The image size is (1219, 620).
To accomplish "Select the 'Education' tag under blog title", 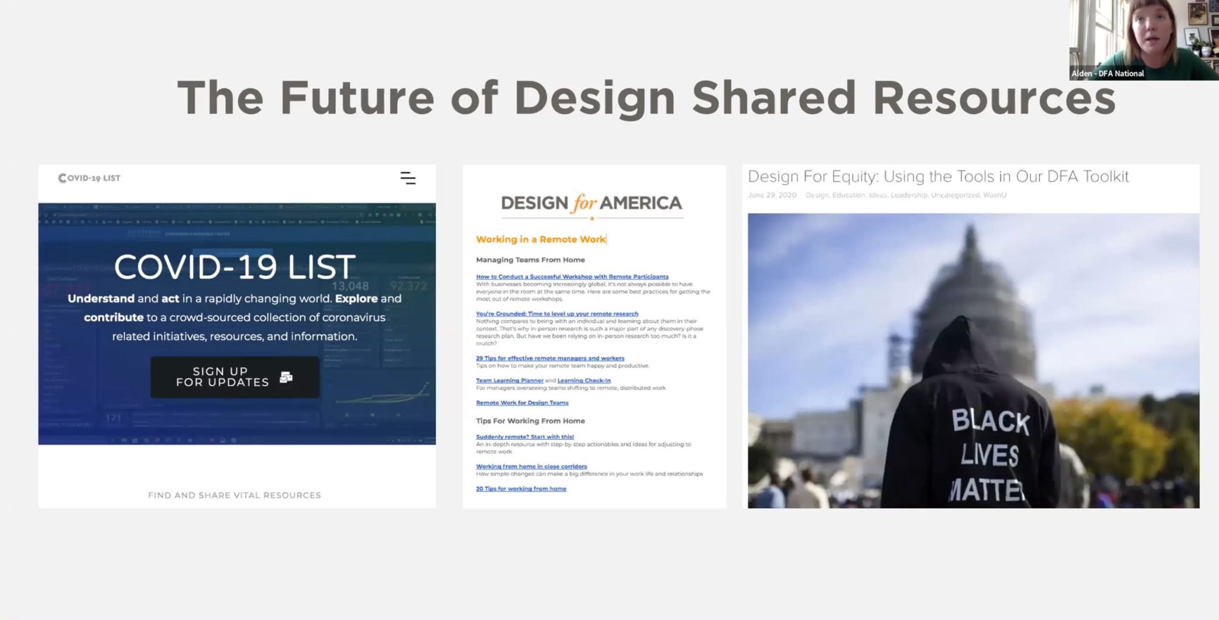I will tap(848, 195).
